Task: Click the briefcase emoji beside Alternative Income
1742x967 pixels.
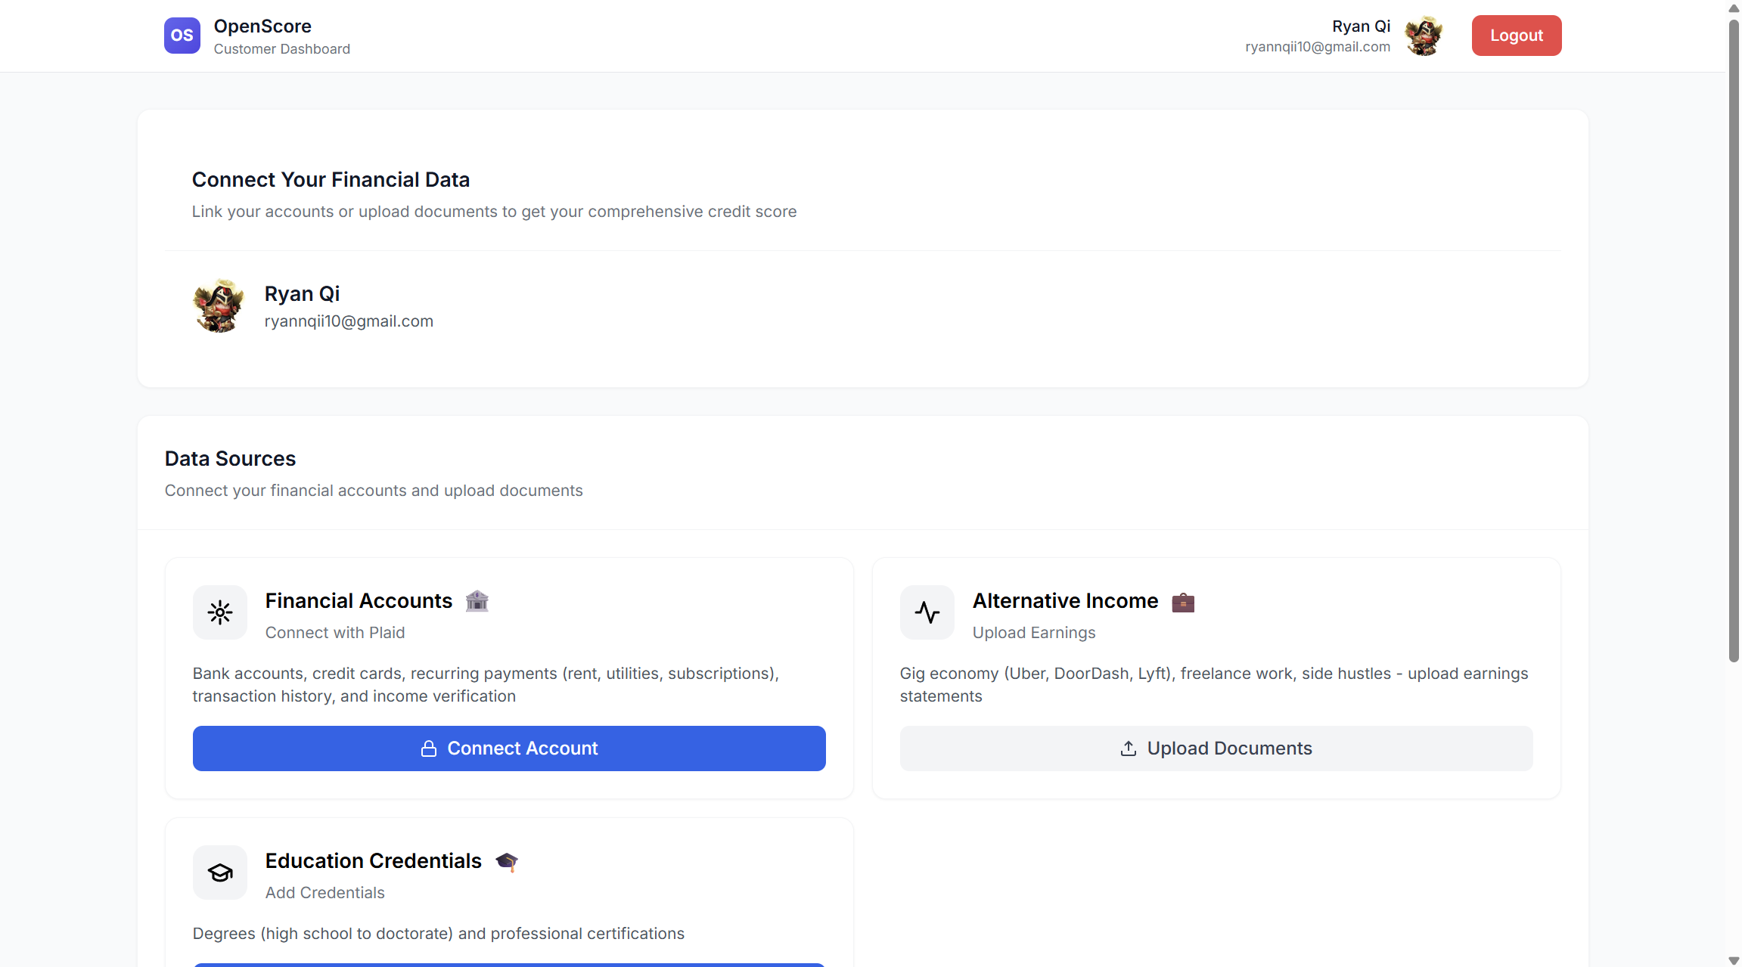Action: (x=1183, y=602)
